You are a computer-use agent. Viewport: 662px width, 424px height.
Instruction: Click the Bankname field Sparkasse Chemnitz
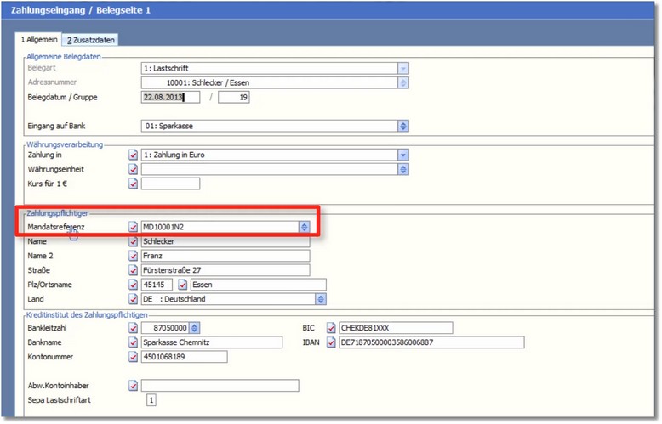pos(211,342)
